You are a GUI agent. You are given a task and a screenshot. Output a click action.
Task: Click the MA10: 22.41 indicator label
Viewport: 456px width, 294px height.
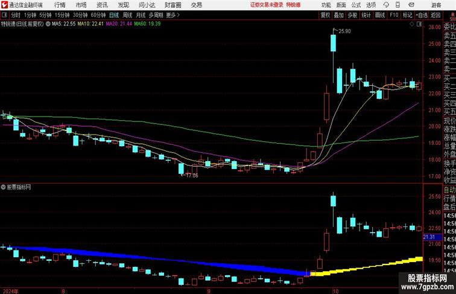pos(90,24)
